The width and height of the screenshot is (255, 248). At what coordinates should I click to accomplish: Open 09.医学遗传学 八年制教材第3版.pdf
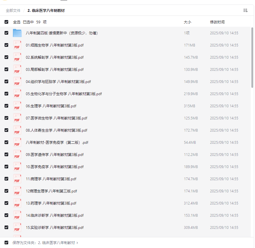point(55,155)
